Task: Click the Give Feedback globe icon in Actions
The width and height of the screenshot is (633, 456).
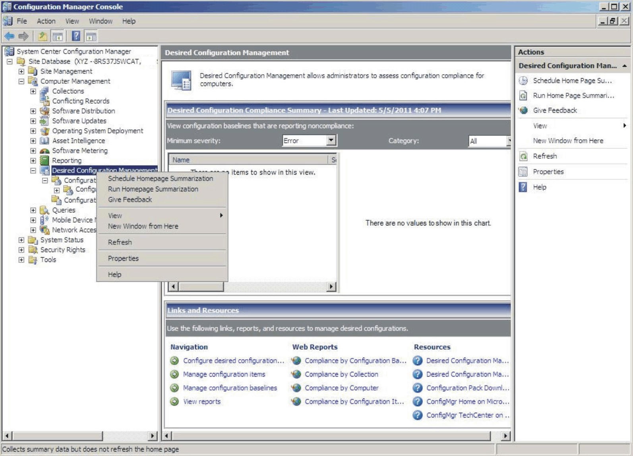Action: click(x=523, y=110)
